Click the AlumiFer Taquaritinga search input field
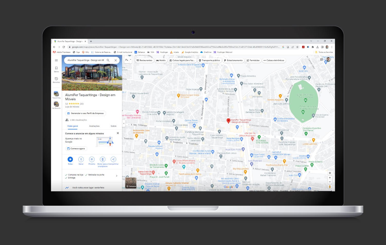This screenshot has width=386, height=245. pos(86,60)
